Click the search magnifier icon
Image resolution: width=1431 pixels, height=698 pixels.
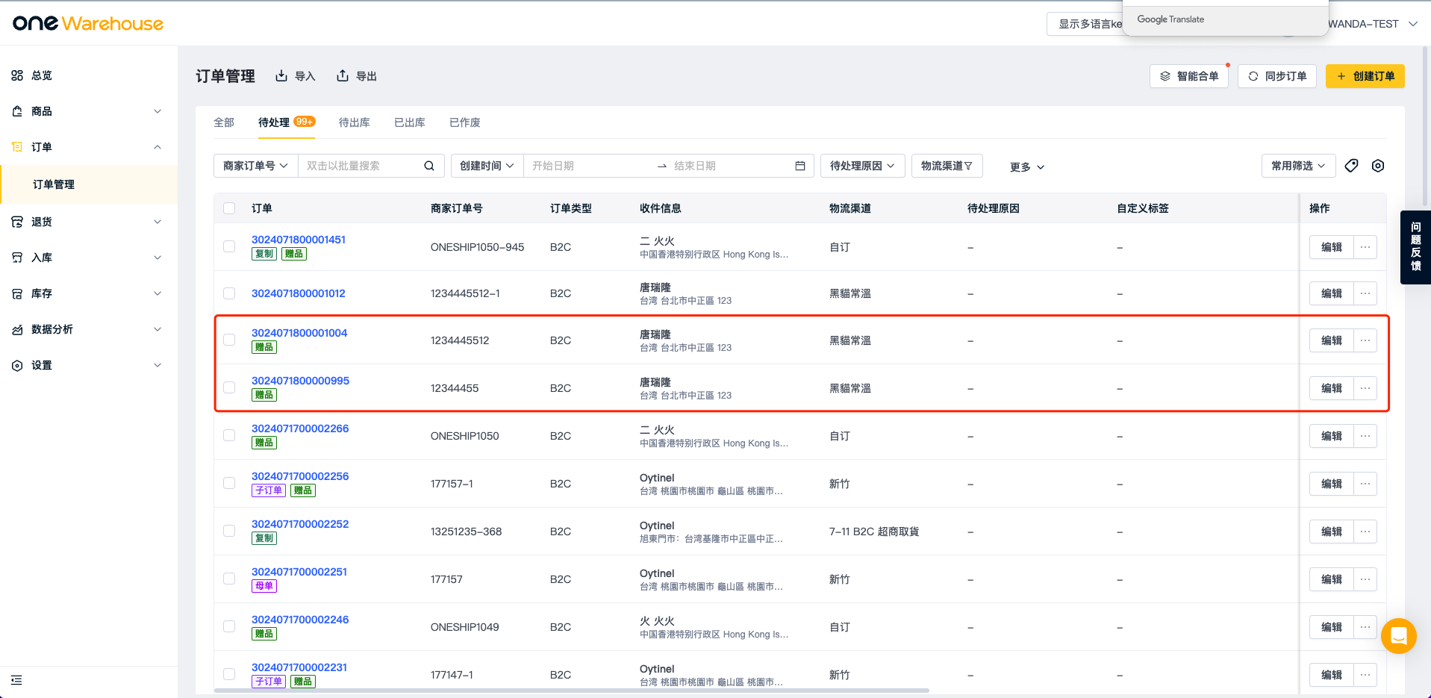tap(429, 166)
